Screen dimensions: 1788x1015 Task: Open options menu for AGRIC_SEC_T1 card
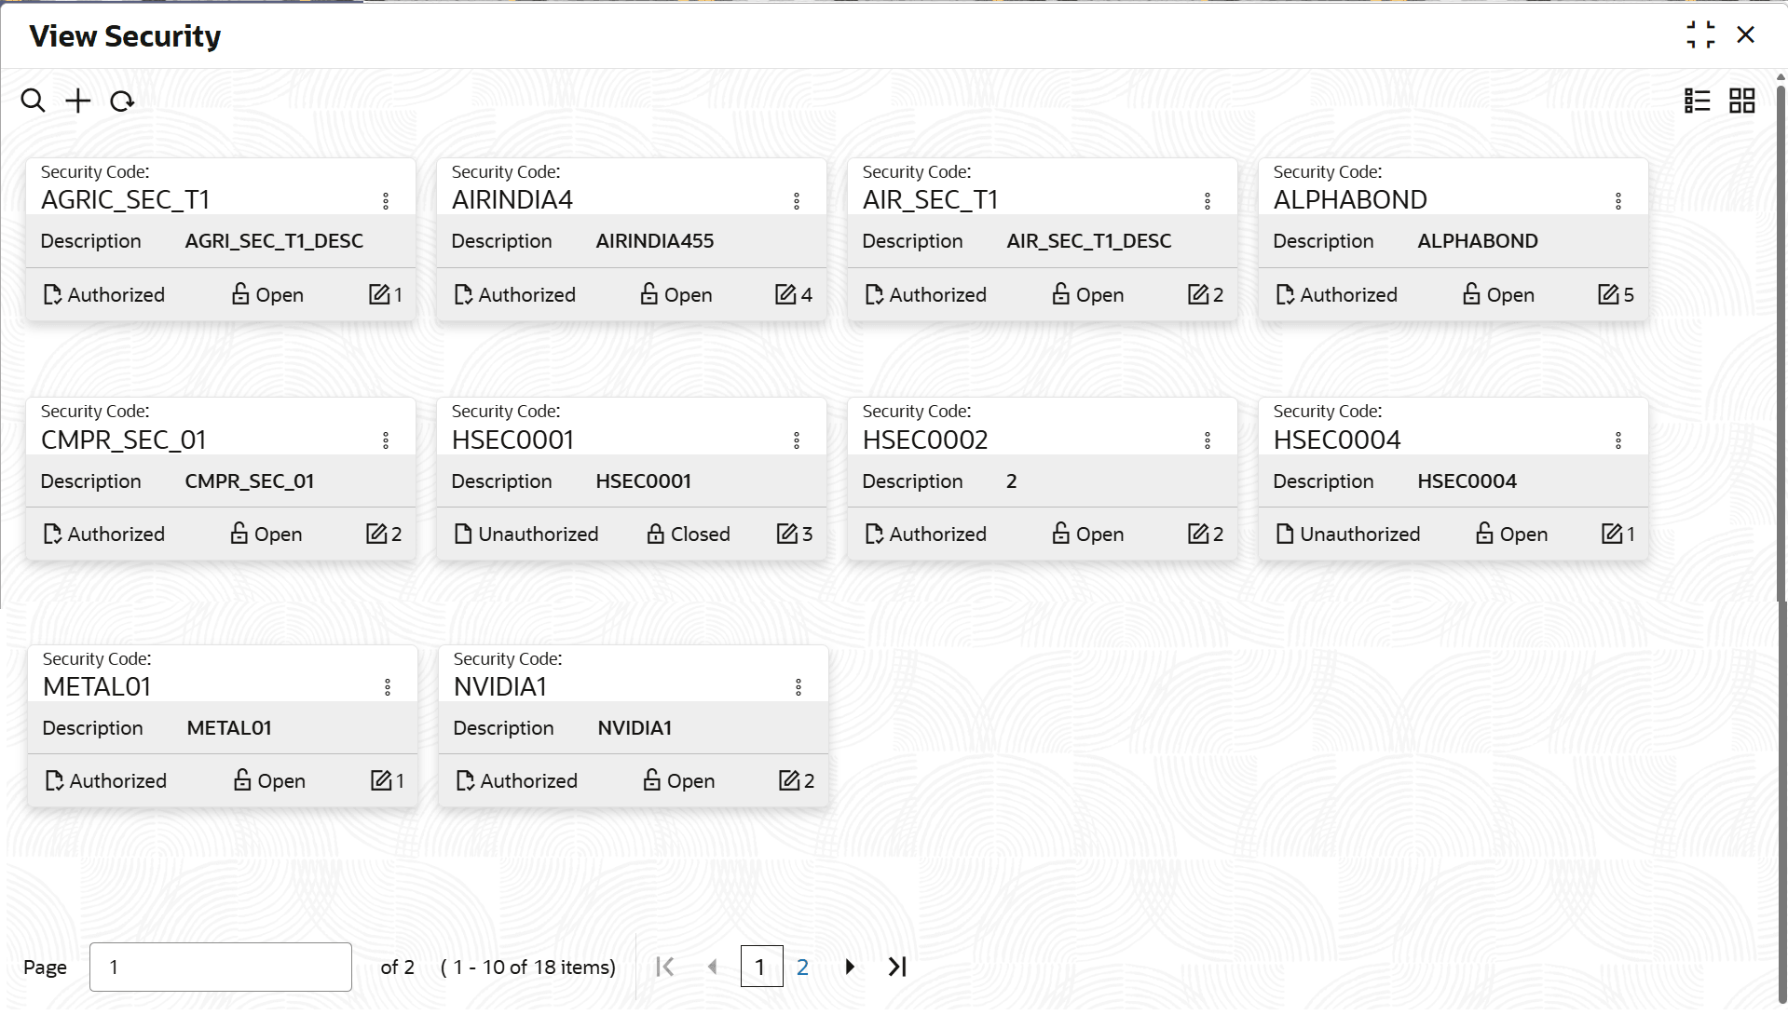tap(386, 201)
